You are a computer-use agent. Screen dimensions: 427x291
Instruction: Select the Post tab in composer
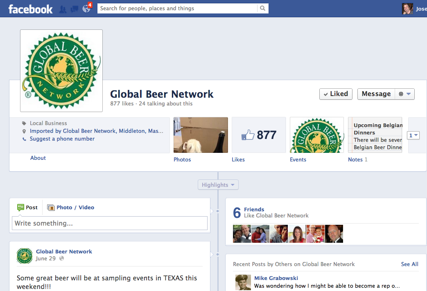coord(27,208)
